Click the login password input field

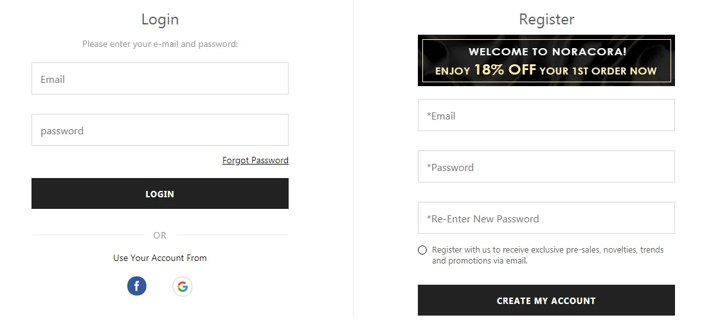pos(159,130)
